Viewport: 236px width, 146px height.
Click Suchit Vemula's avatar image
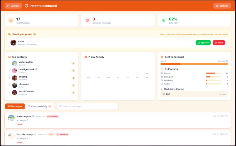tap(15, 93)
